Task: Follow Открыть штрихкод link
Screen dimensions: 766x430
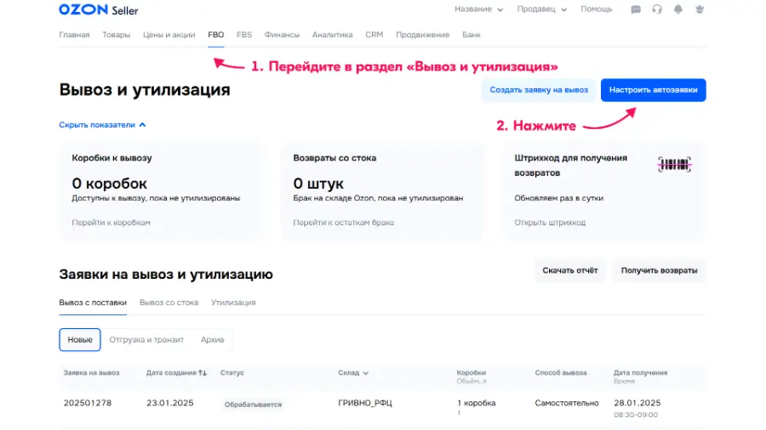Action: (550, 223)
